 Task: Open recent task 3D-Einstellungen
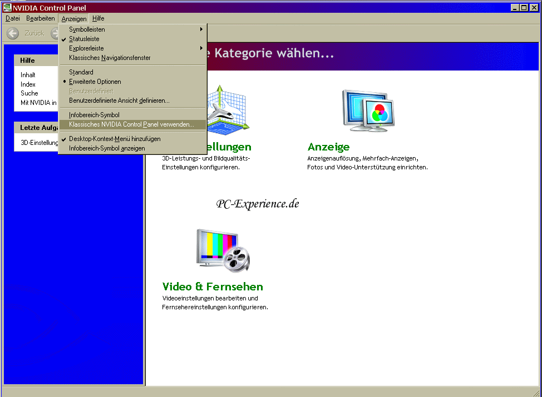[x=39, y=143]
